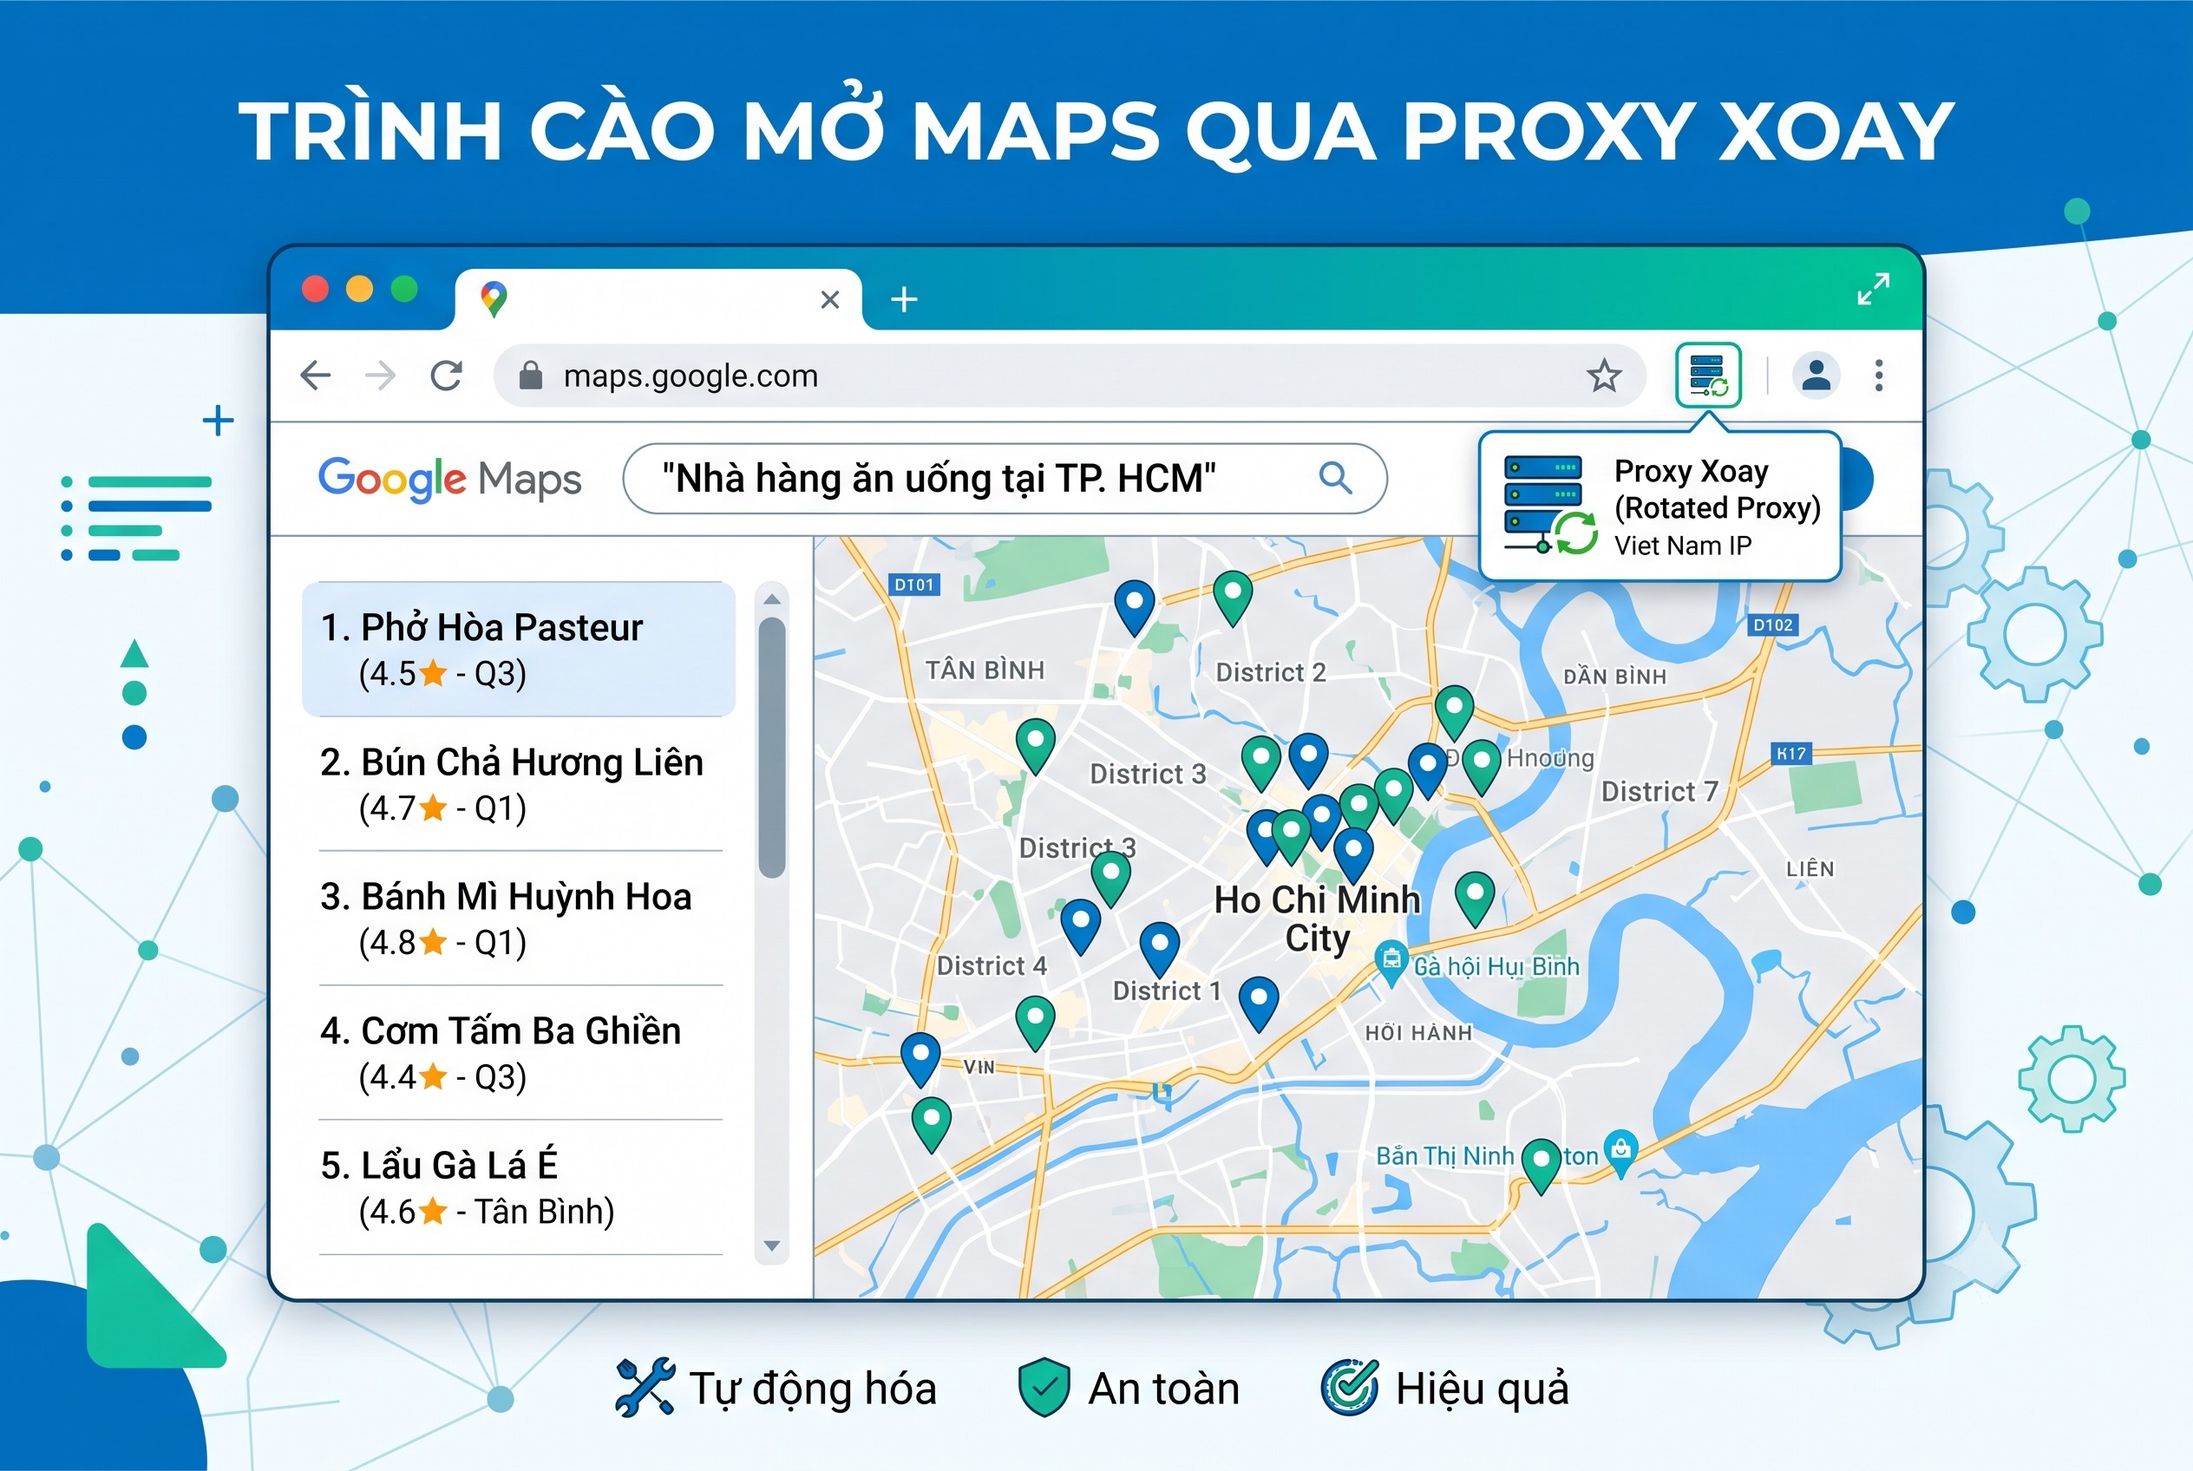Screen dimensions: 2193x1471
Task: Click the Proxy Xoay (Rotated Proxy) popup
Action: (1660, 507)
